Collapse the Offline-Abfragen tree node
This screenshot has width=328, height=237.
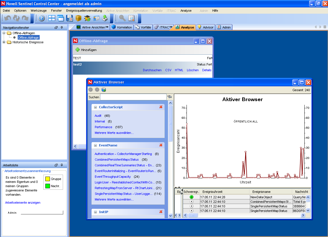4,33
